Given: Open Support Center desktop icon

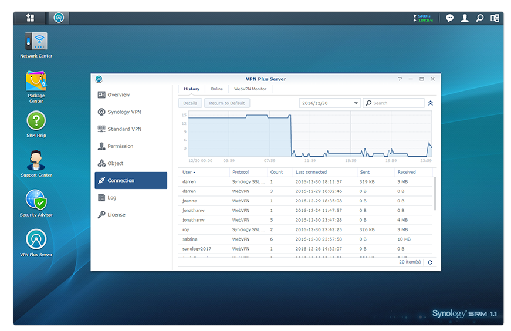Looking at the screenshot, I should (36, 161).
